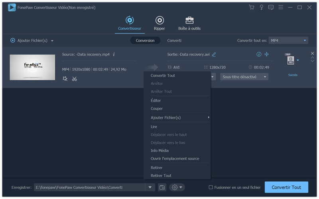The height and width of the screenshot is (199, 319).
Task: Click the Data recovery video thumbnail
Action: [x=32, y=67]
